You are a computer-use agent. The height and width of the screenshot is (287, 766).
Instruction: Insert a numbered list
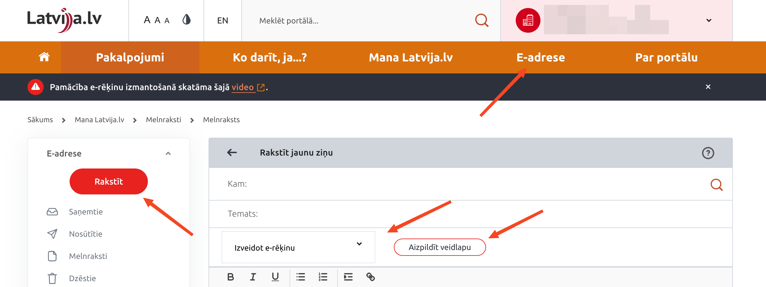click(323, 277)
